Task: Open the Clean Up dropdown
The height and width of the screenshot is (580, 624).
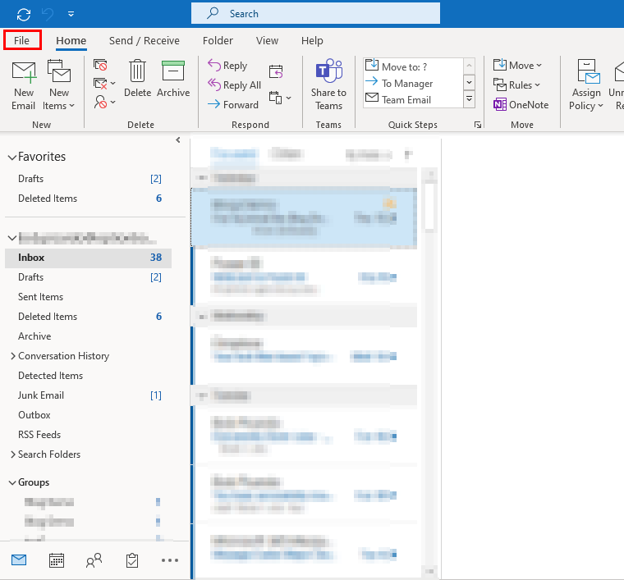Action: point(104,84)
